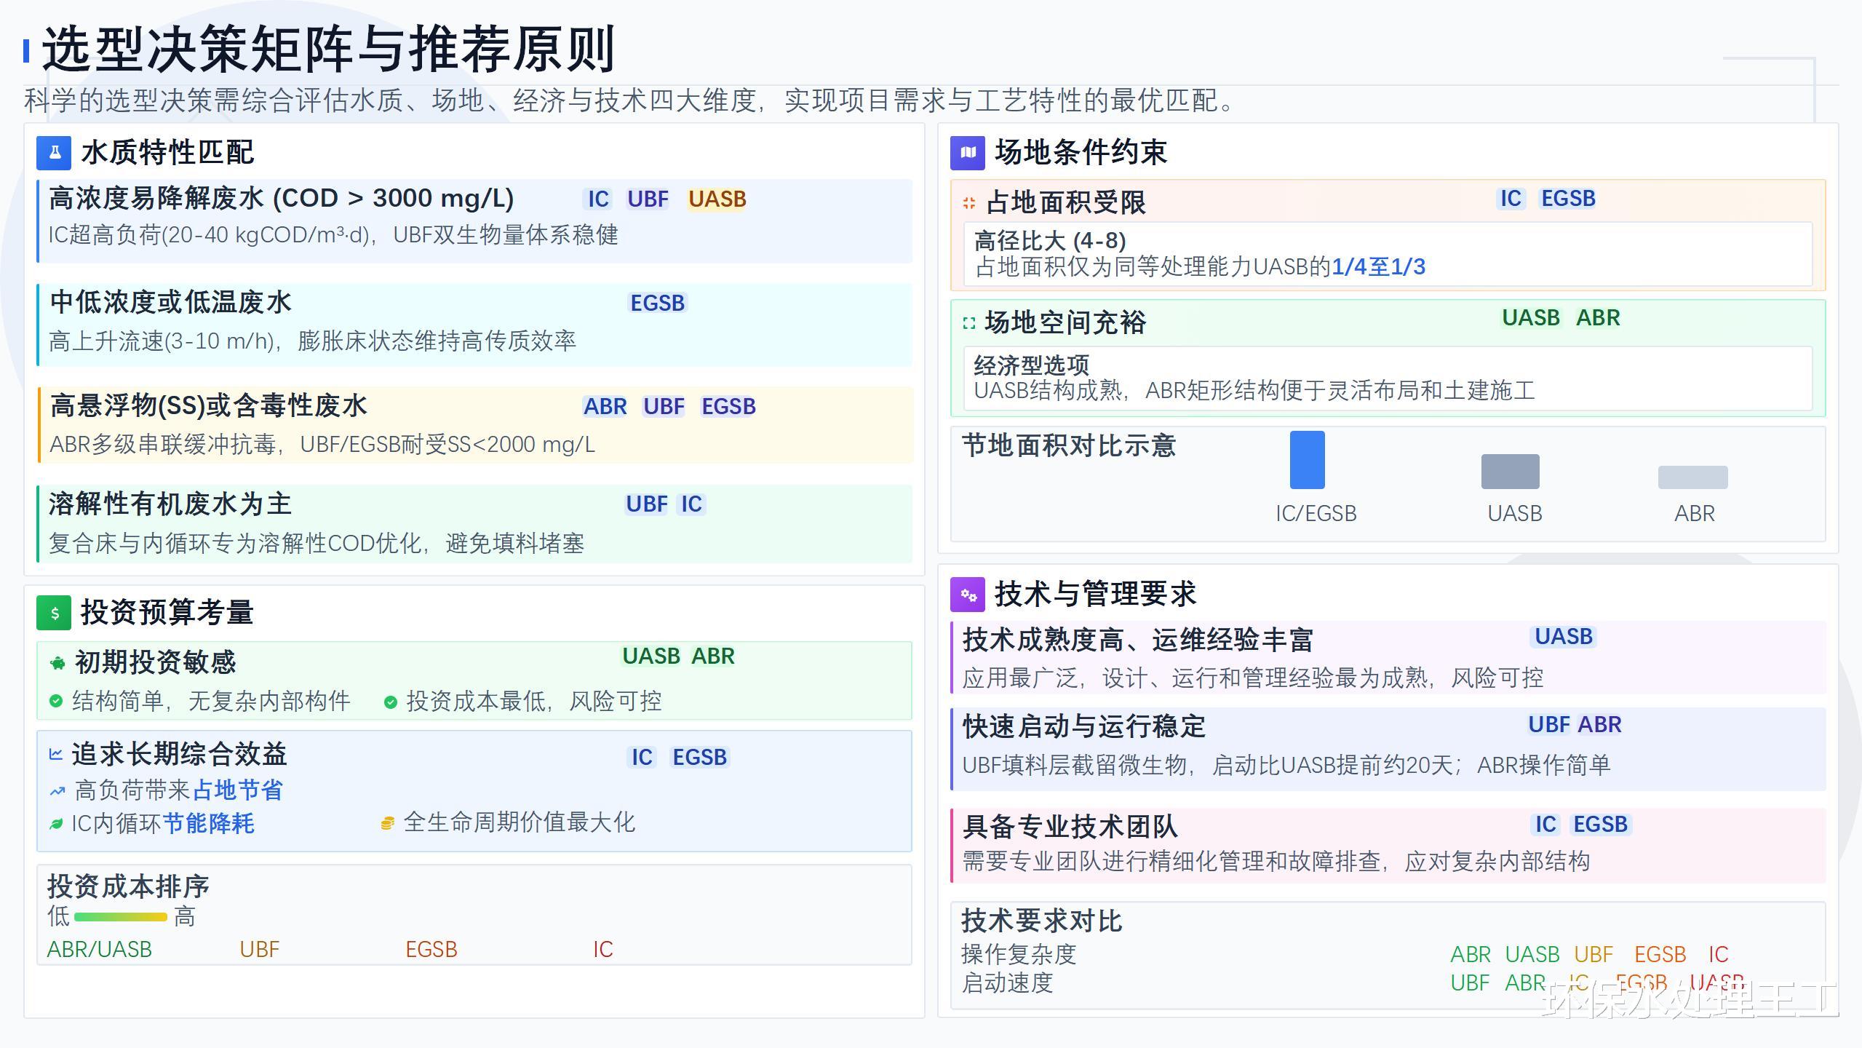Click the flask icon beside 水质特性匹配
This screenshot has height=1048, width=1862.
[x=54, y=153]
